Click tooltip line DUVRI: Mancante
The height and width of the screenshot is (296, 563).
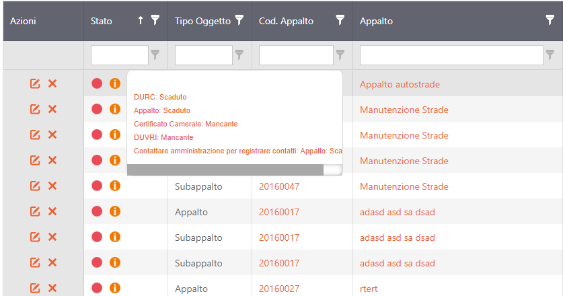pyautogui.click(x=163, y=138)
